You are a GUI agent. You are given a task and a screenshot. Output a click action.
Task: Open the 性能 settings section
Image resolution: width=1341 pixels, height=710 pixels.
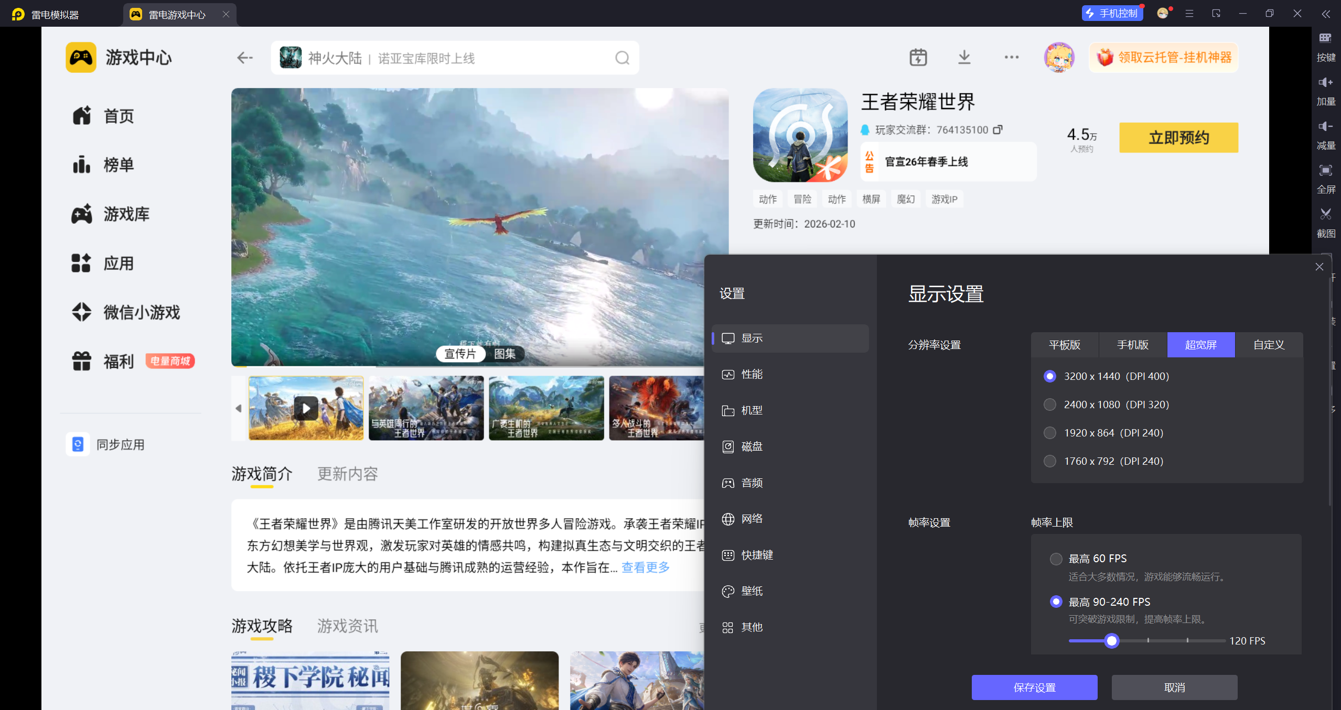752,374
